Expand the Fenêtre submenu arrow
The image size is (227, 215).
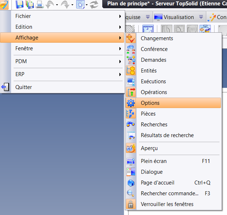(x=120, y=48)
